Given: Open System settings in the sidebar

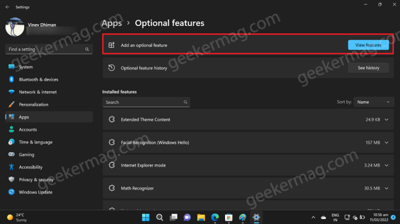Looking at the screenshot, I should [26, 67].
